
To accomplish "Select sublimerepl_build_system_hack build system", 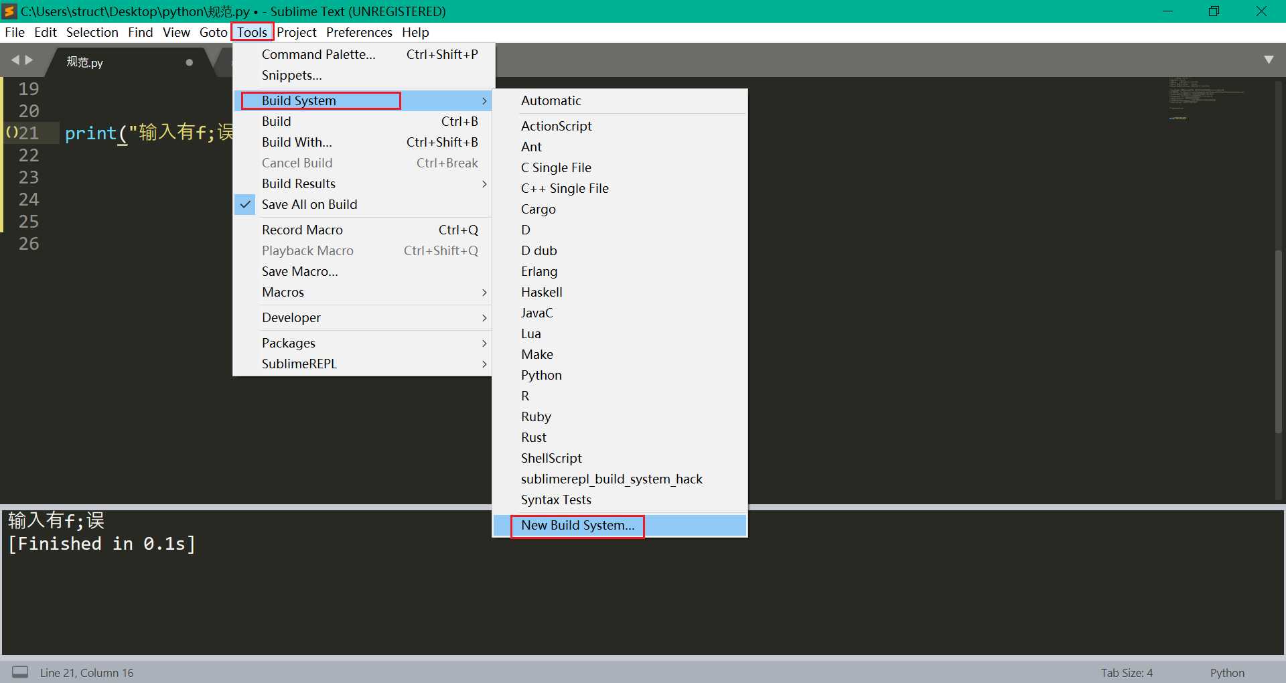I will [x=620, y=479].
